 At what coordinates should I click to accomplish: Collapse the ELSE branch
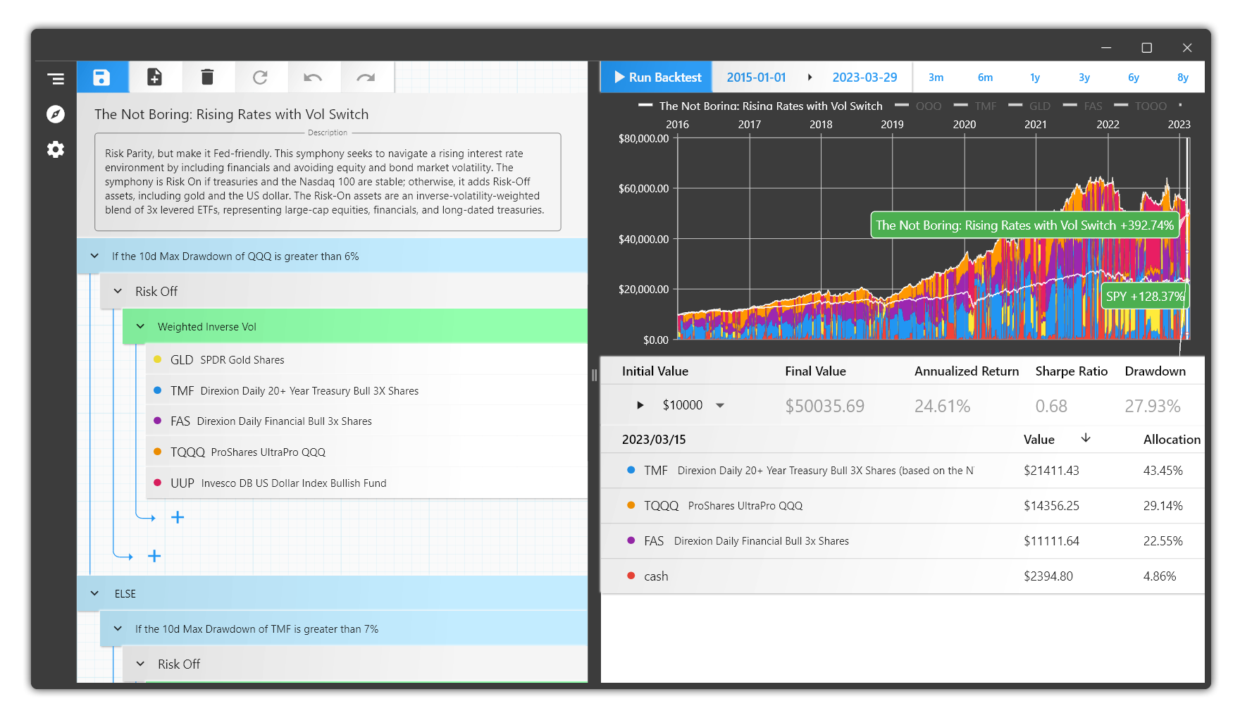95,593
